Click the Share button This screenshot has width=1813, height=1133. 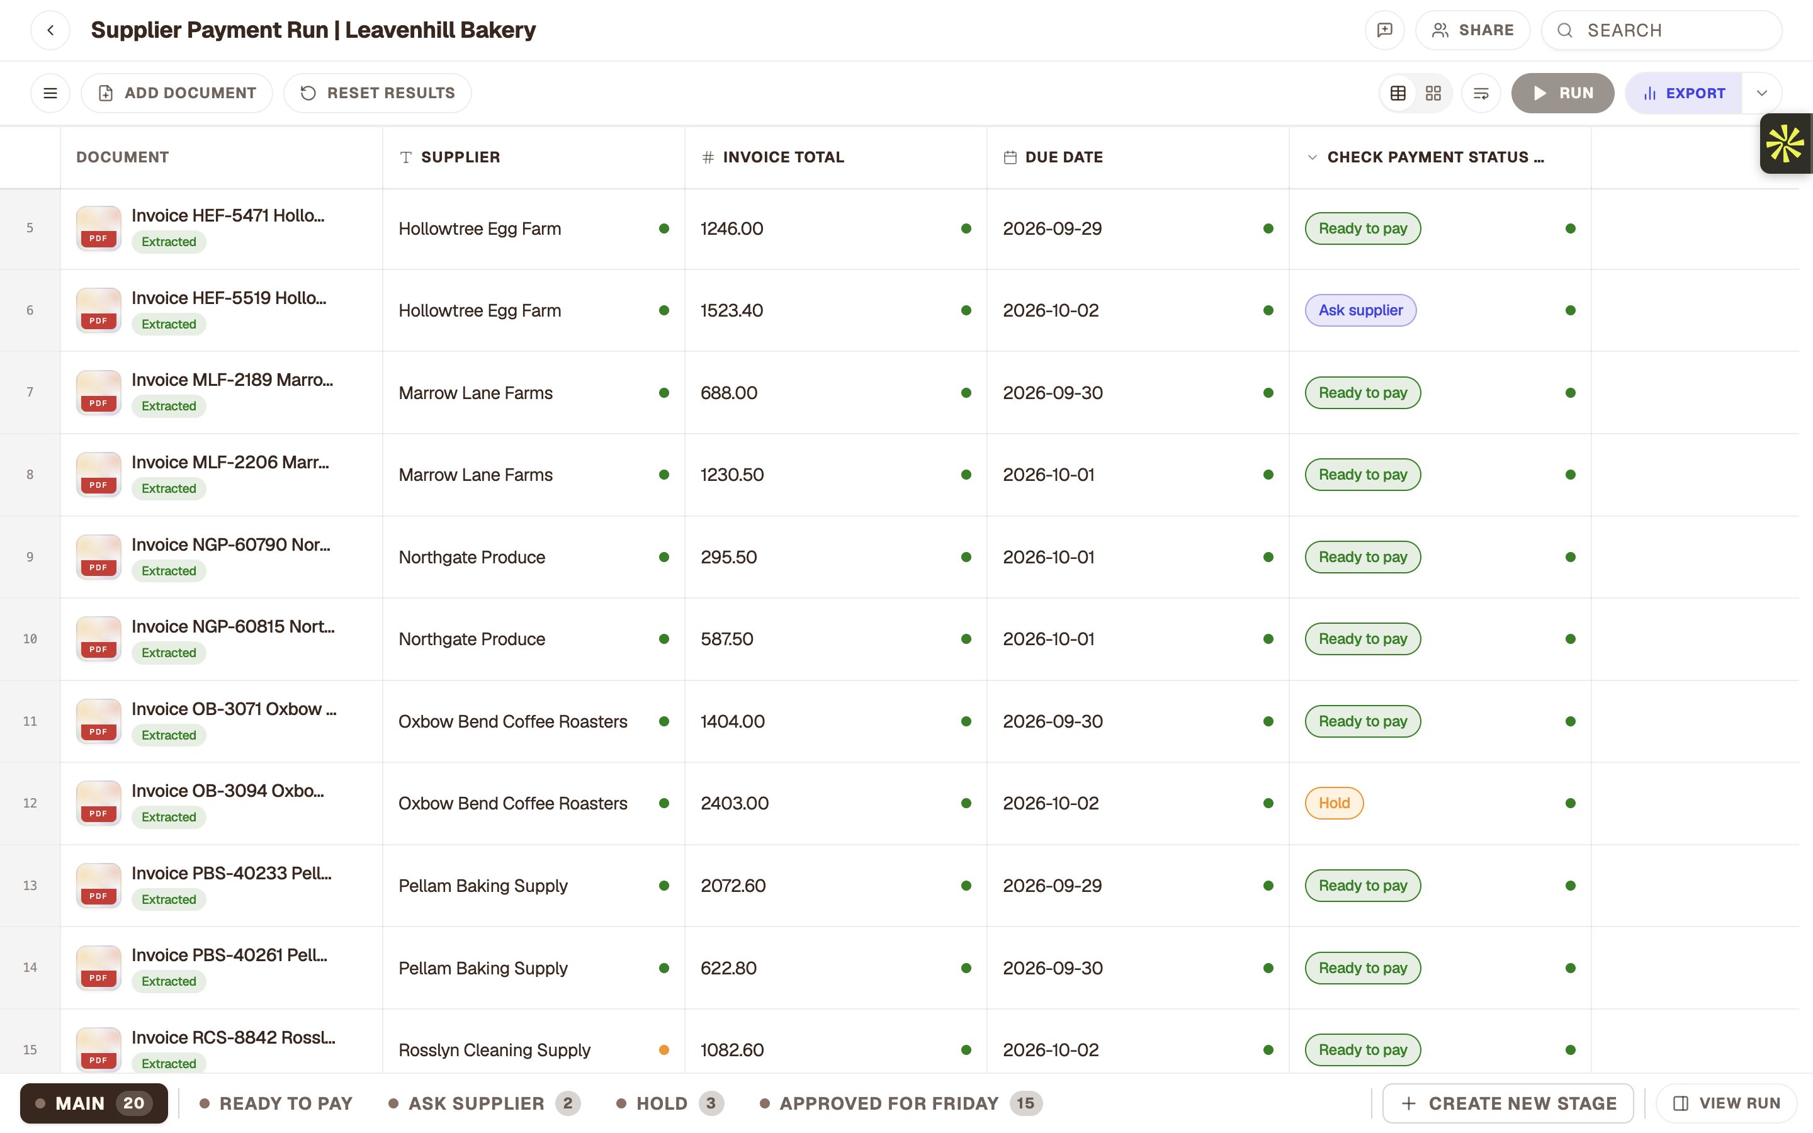point(1472,30)
